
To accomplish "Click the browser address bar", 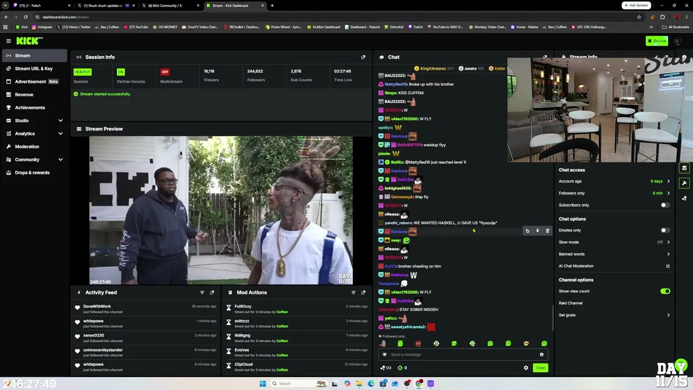I will pos(336,17).
